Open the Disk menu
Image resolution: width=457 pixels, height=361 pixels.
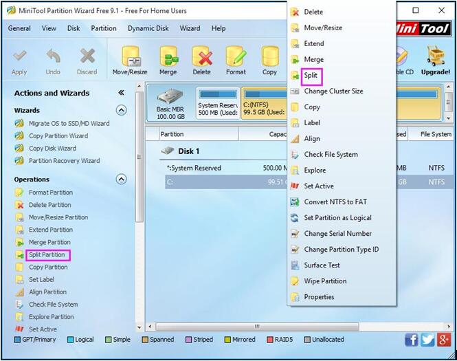74,28
